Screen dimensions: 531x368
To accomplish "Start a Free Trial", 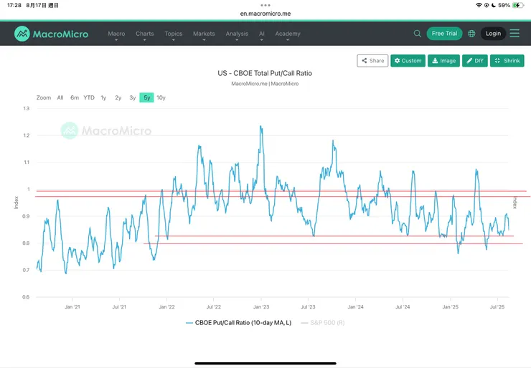I will (x=444, y=34).
